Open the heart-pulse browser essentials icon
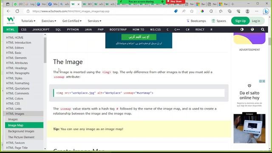 (238, 11)
